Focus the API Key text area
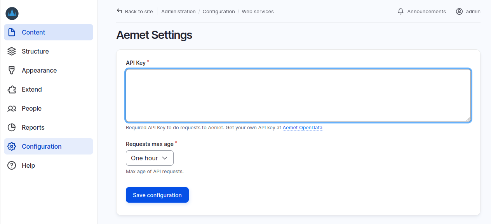 click(298, 96)
